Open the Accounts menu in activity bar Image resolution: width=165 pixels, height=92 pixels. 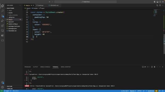point(2,82)
